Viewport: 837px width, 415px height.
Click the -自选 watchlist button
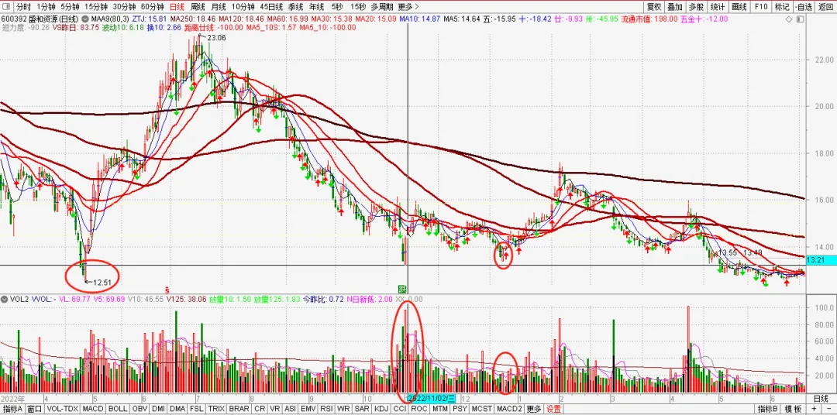[804, 7]
